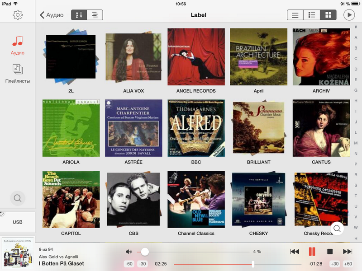Adjust the volume slider knob
362x271 pixels.
point(145,252)
